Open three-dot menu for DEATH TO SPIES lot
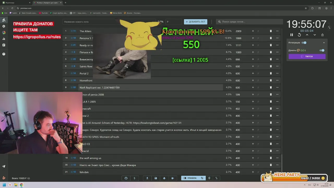Viewport: 334px width, 188px height. pyautogui.click(x=277, y=137)
